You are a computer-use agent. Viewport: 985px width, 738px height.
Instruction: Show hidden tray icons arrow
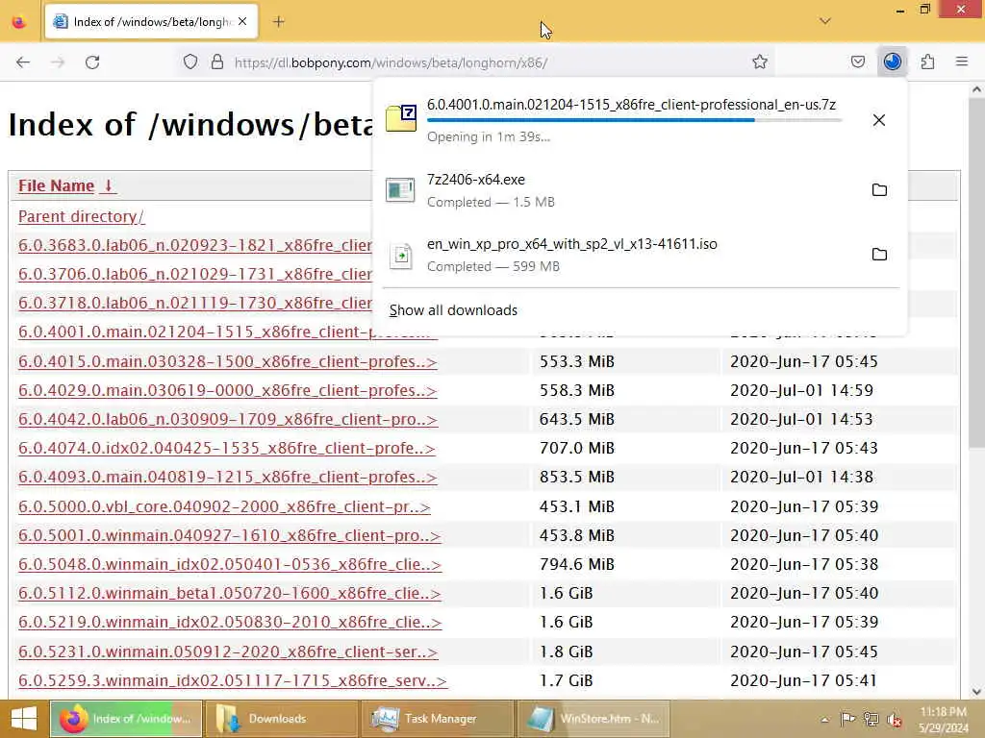[824, 719]
